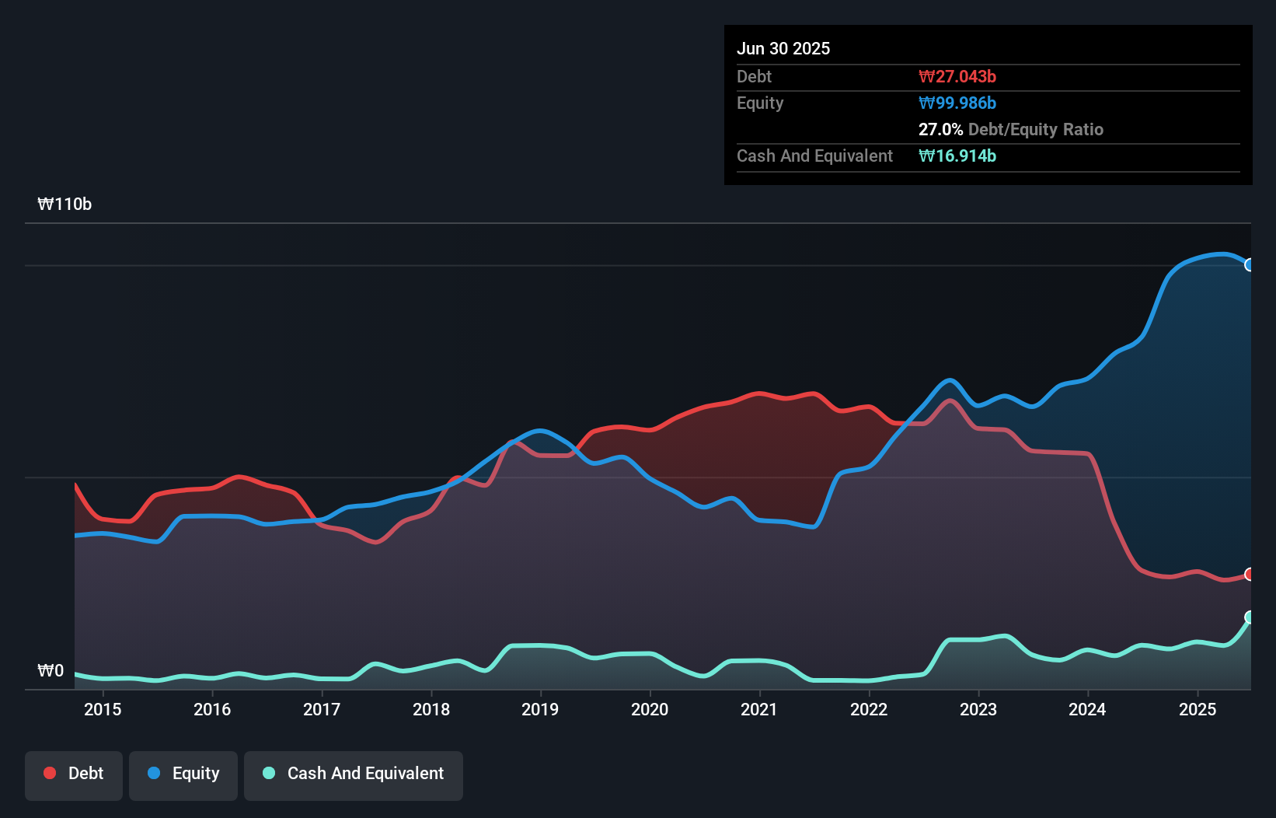The height and width of the screenshot is (818, 1276).
Task: Click the 27.0% Debt/Equity Ratio text
Action: (x=1010, y=129)
